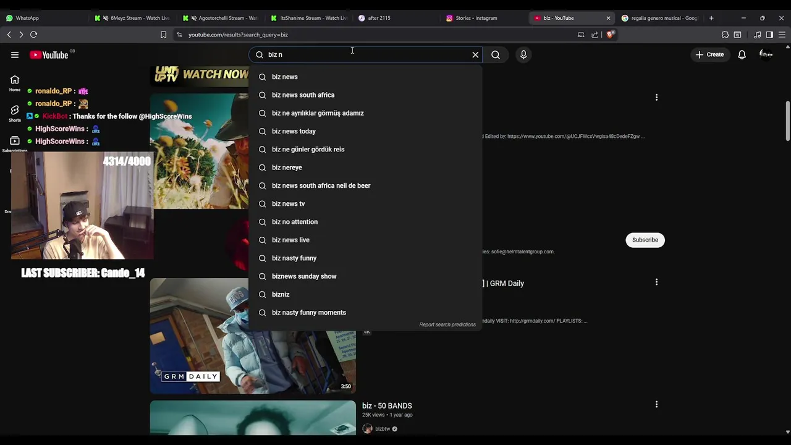The height and width of the screenshot is (445, 791).
Task: Switch to the 6Meyz Stream tab
Action: (x=131, y=18)
